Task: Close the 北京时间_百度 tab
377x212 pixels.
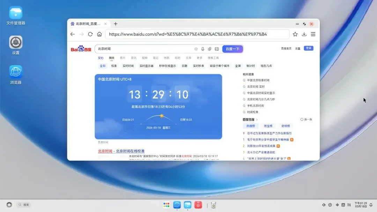Action: [105, 24]
